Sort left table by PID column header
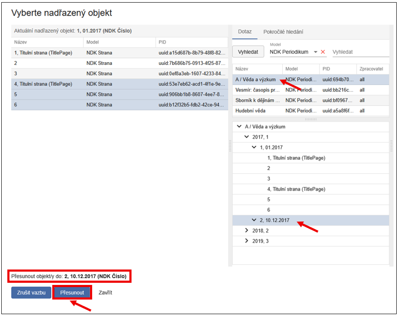The width and height of the screenshot is (398, 315). point(191,42)
